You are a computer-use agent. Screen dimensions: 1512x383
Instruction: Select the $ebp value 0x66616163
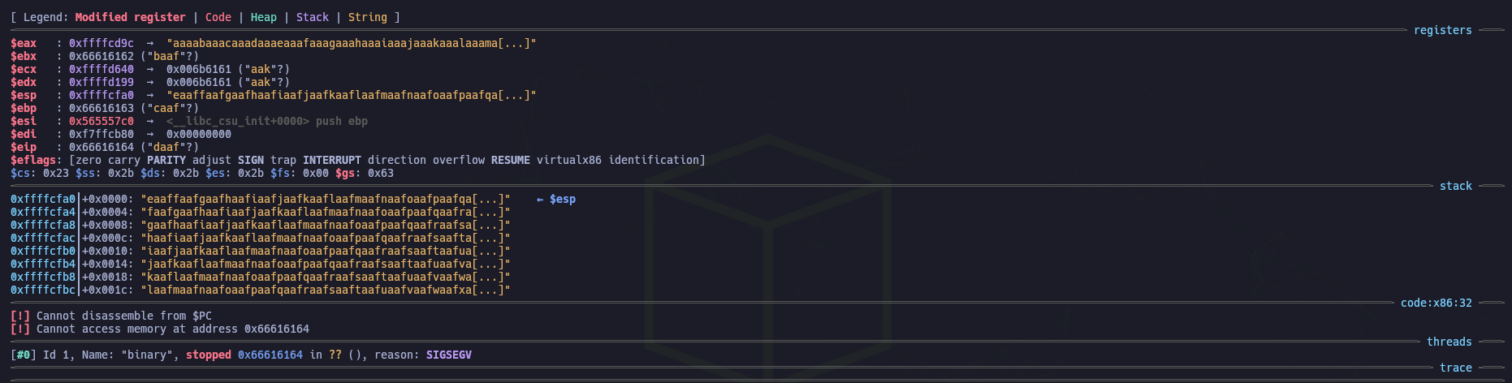[x=101, y=108]
